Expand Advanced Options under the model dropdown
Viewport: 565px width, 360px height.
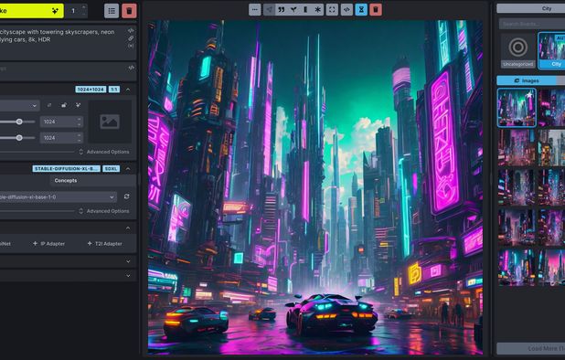(x=104, y=211)
